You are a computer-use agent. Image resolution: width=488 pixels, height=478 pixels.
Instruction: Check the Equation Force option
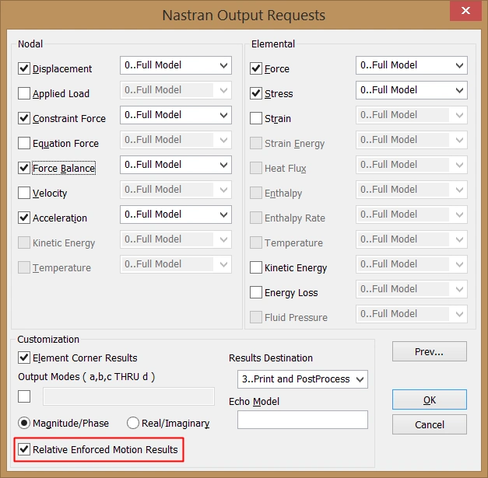(x=24, y=143)
